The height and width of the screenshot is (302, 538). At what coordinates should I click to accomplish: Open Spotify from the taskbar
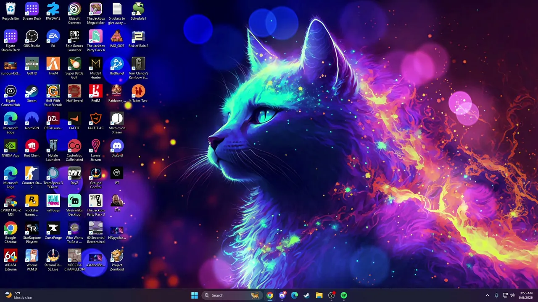344,295
